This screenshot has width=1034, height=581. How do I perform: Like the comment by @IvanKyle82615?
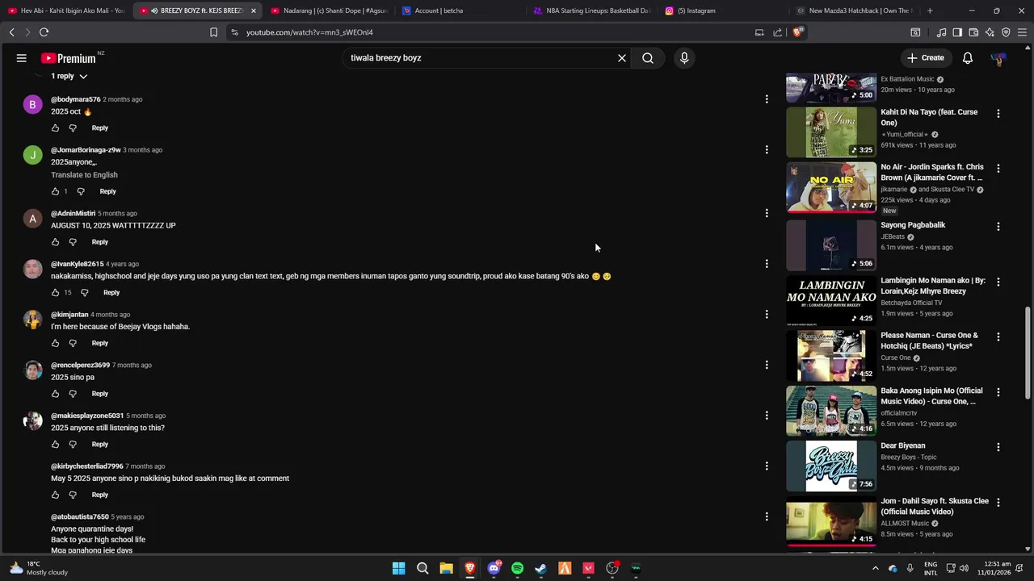[x=55, y=292]
